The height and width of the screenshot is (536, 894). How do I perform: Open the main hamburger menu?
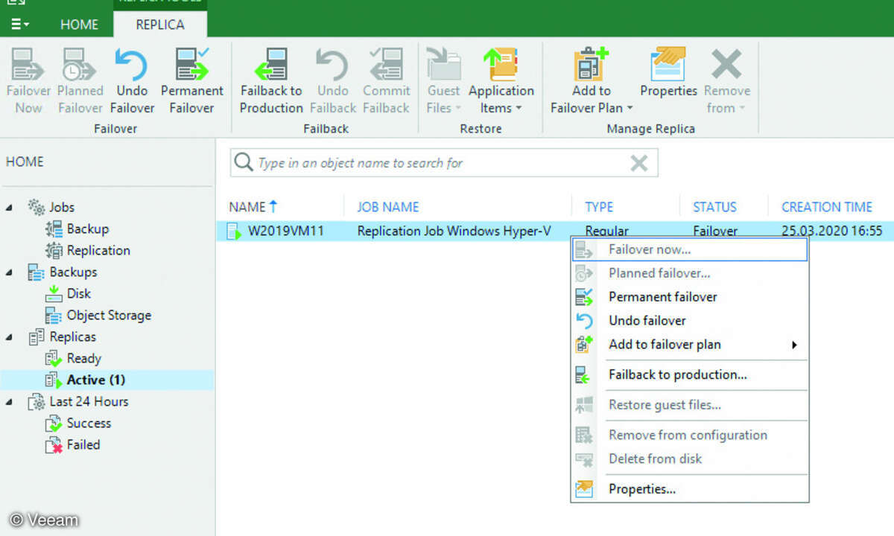pyautogui.click(x=20, y=24)
